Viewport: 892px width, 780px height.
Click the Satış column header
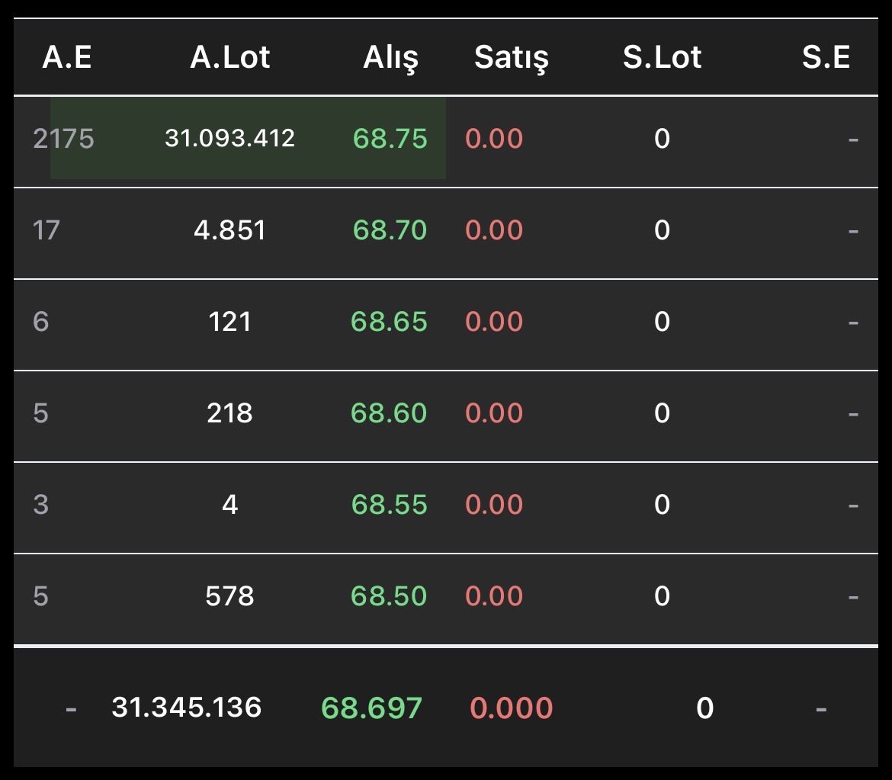[511, 58]
